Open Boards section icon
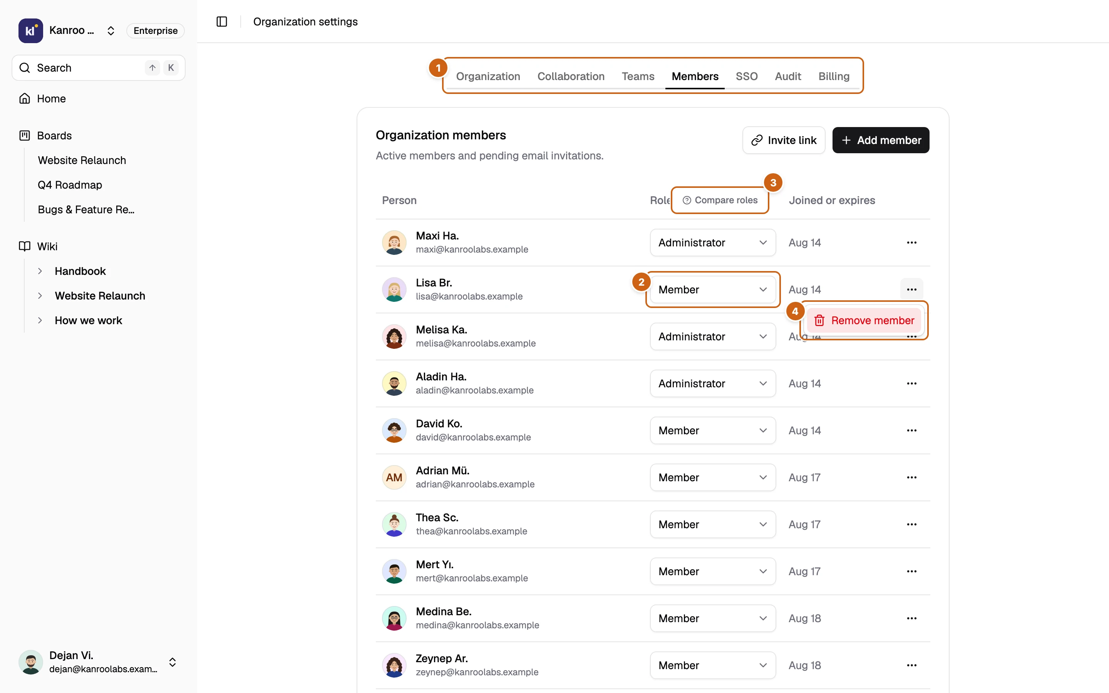The image size is (1109, 693). click(x=25, y=136)
